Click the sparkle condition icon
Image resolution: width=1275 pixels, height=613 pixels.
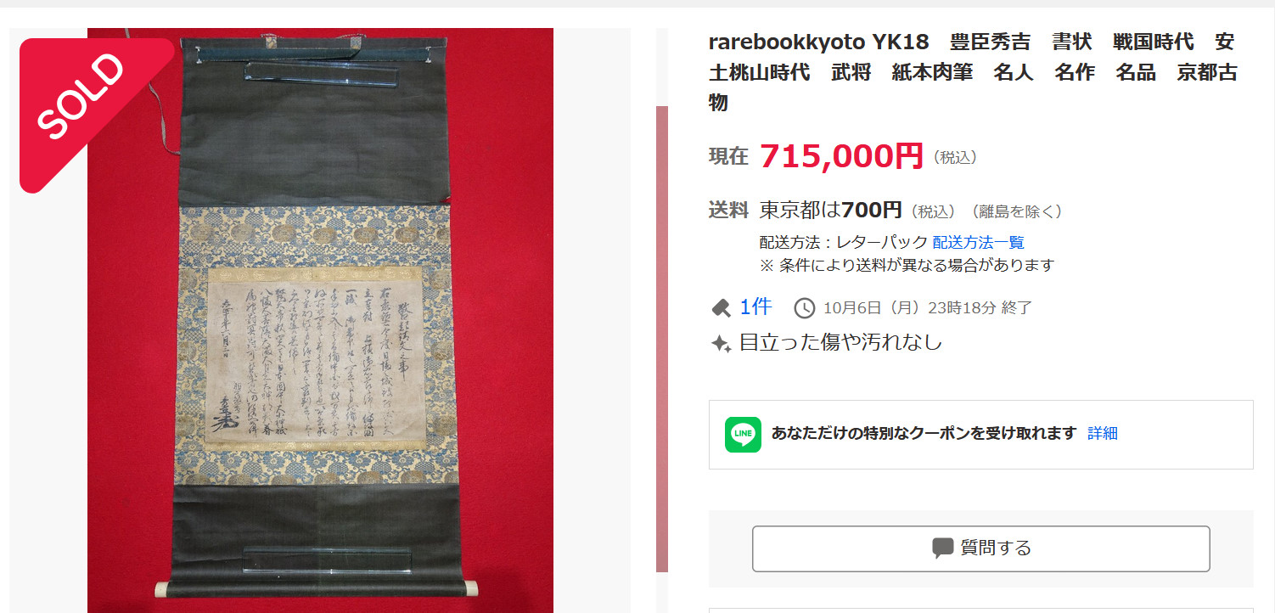pos(721,343)
